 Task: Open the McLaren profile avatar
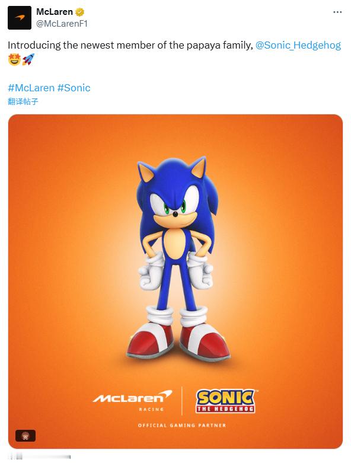tap(20, 18)
